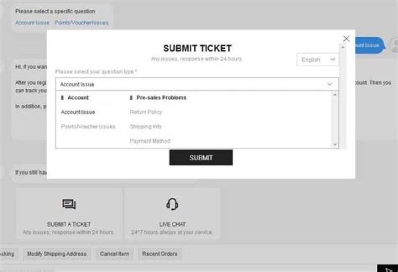The height and width of the screenshot is (272, 398).
Task: Click the Cancel Item quick button
Action: tap(114, 254)
